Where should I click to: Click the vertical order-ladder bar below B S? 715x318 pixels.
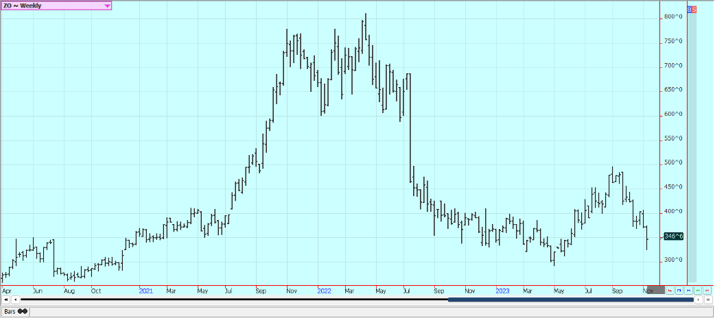pos(692,147)
